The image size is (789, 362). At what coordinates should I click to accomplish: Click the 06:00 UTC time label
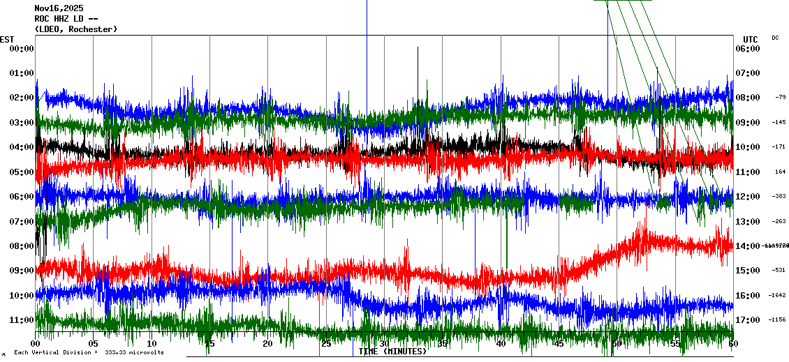pyautogui.click(x=748, y=49)
